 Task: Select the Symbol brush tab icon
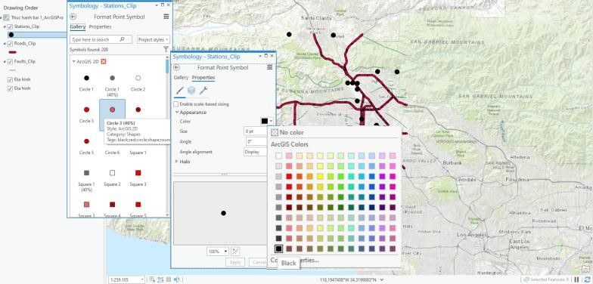pyautogui.click(x=180, y=90)
